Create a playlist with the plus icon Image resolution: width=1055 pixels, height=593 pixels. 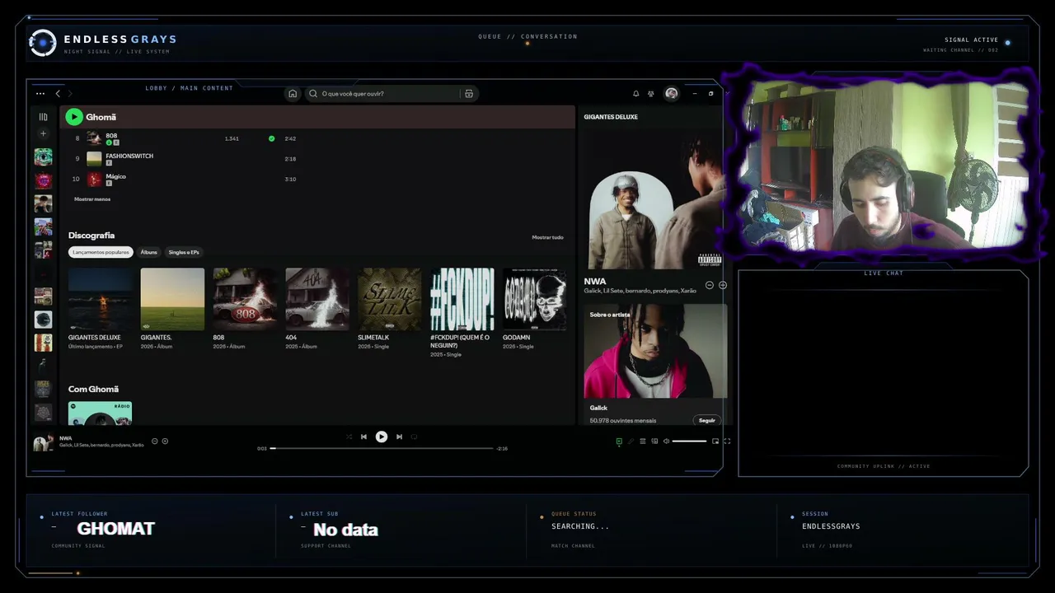click(43, 133)
